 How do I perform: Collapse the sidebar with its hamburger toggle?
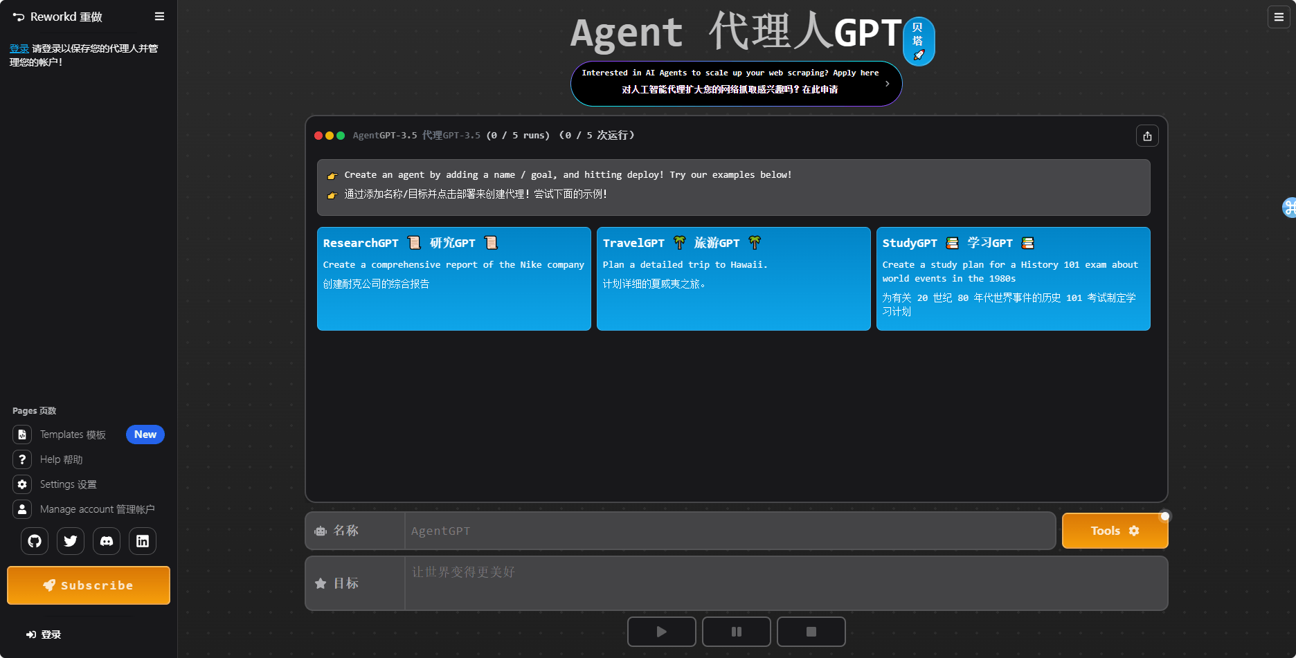coord(159,16)
